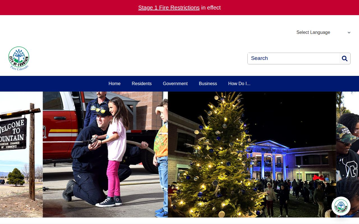Open the Residents menu
359x224 pixels.
[142, 84]
